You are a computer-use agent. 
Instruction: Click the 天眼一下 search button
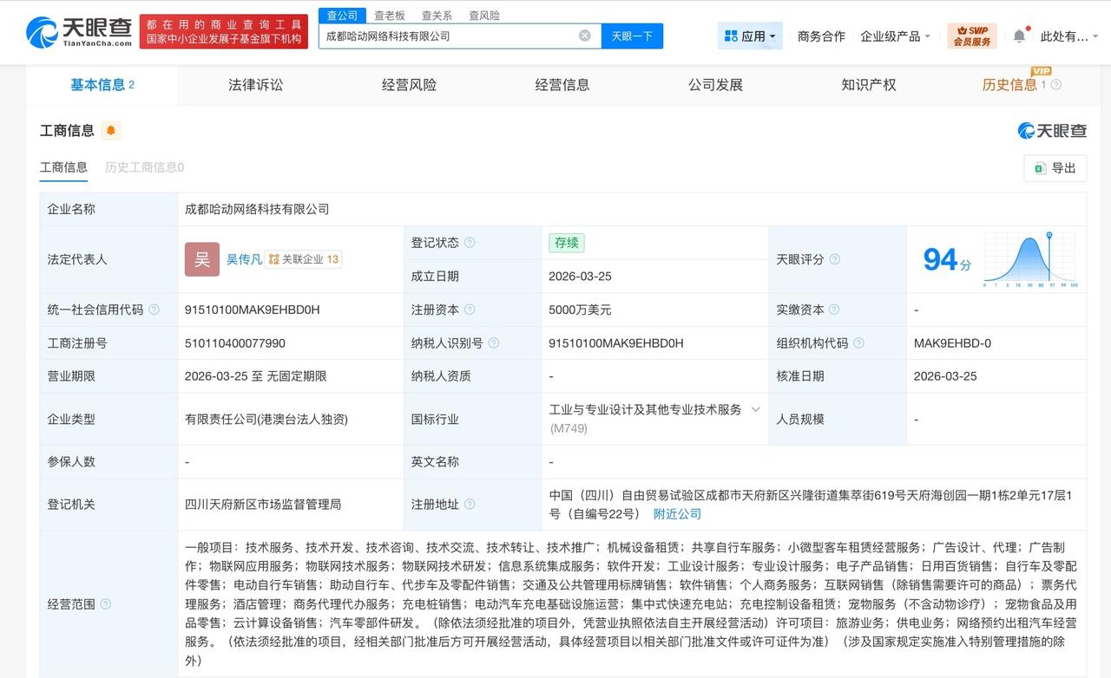633,36
